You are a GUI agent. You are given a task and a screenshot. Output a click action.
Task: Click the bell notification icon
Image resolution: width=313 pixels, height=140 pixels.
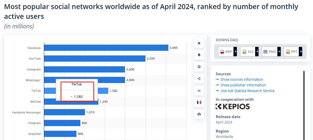point(199,55)
